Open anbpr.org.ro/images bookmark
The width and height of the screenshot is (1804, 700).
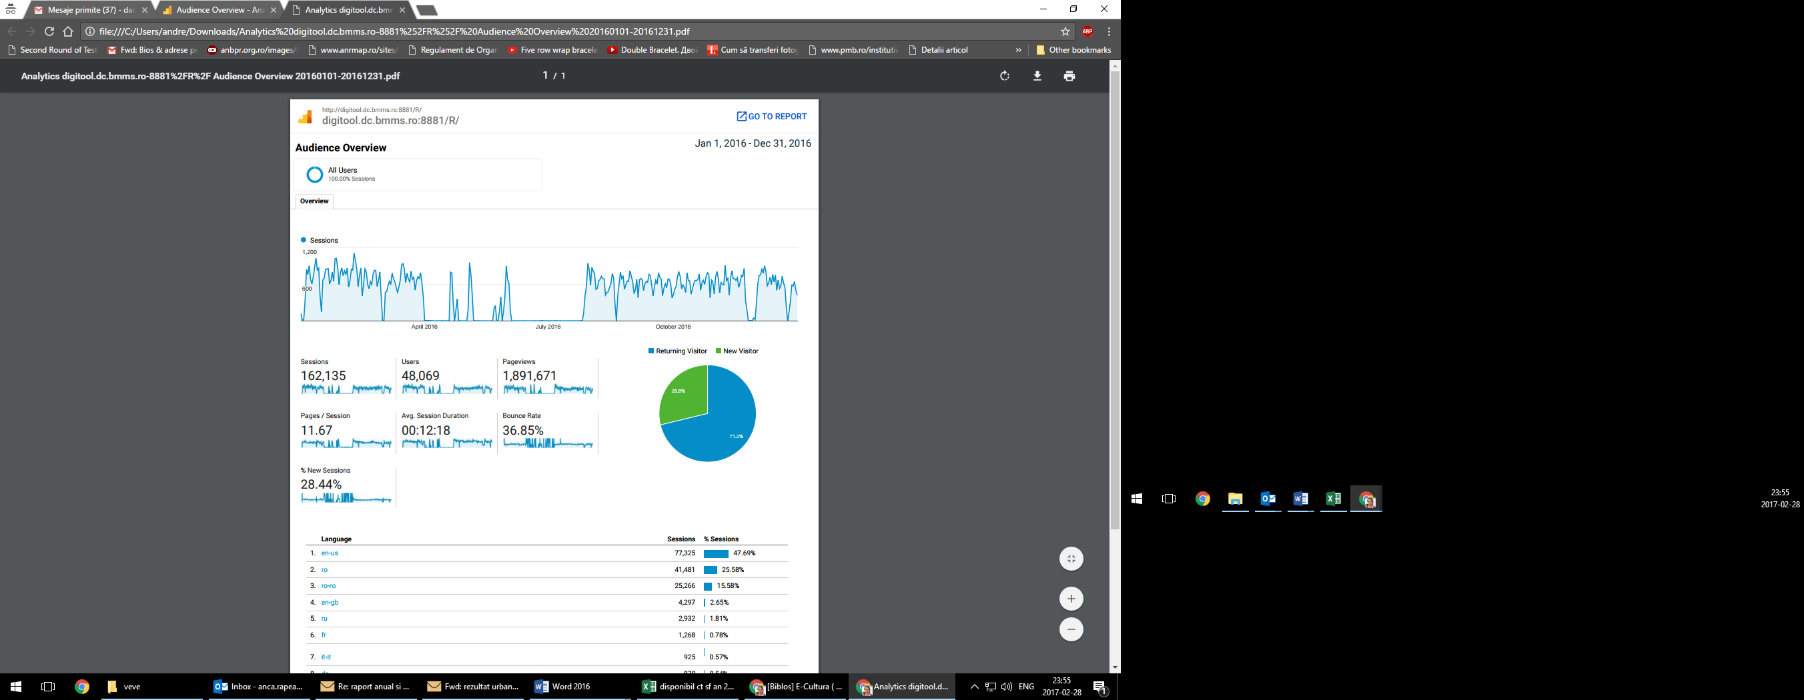point(253,50)
